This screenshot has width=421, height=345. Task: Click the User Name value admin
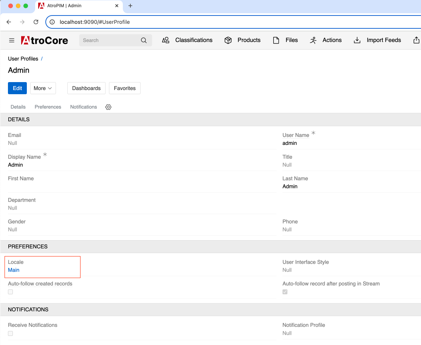coord(290,143)
